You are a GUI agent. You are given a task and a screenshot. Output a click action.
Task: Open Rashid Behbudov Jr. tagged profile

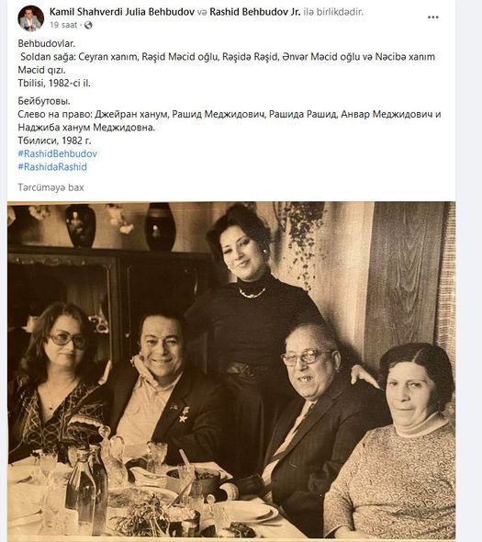pos(255,12)
